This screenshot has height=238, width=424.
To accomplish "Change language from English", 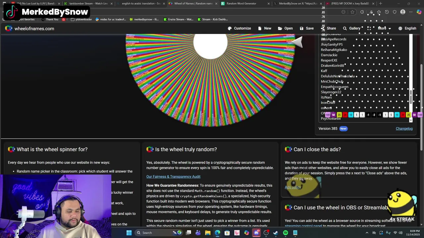I will (407, 28).
